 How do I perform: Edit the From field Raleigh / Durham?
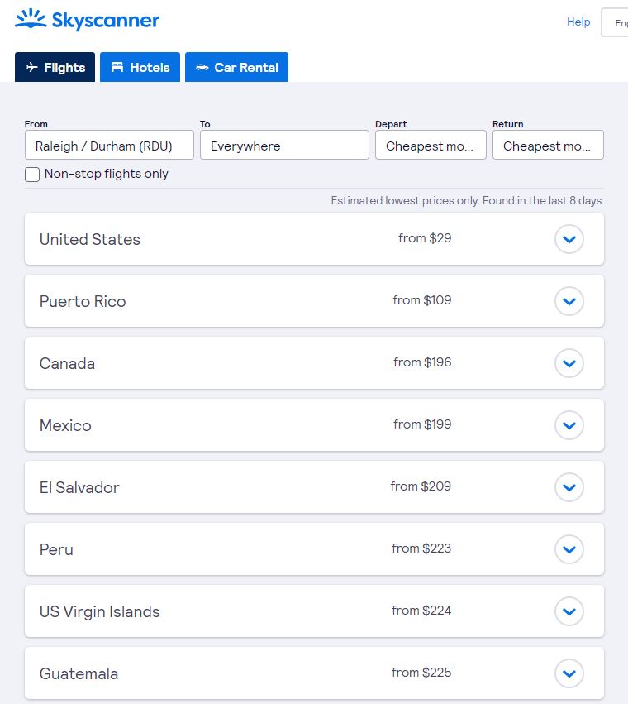109,146
